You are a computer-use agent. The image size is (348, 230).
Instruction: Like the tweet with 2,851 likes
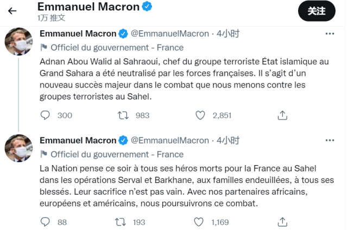[x=201, y=115]
